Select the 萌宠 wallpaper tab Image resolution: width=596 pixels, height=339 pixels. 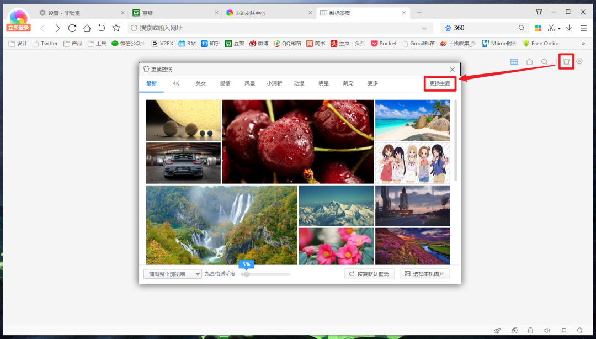348,83
